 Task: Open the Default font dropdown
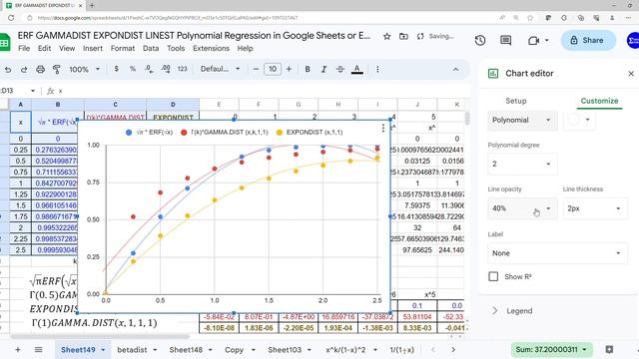tap(220, 69)
